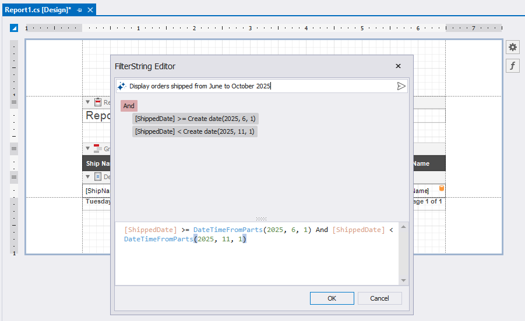Click the Detail band icon
Viewport: 525px width, 321px height.
tap(98, 176)
